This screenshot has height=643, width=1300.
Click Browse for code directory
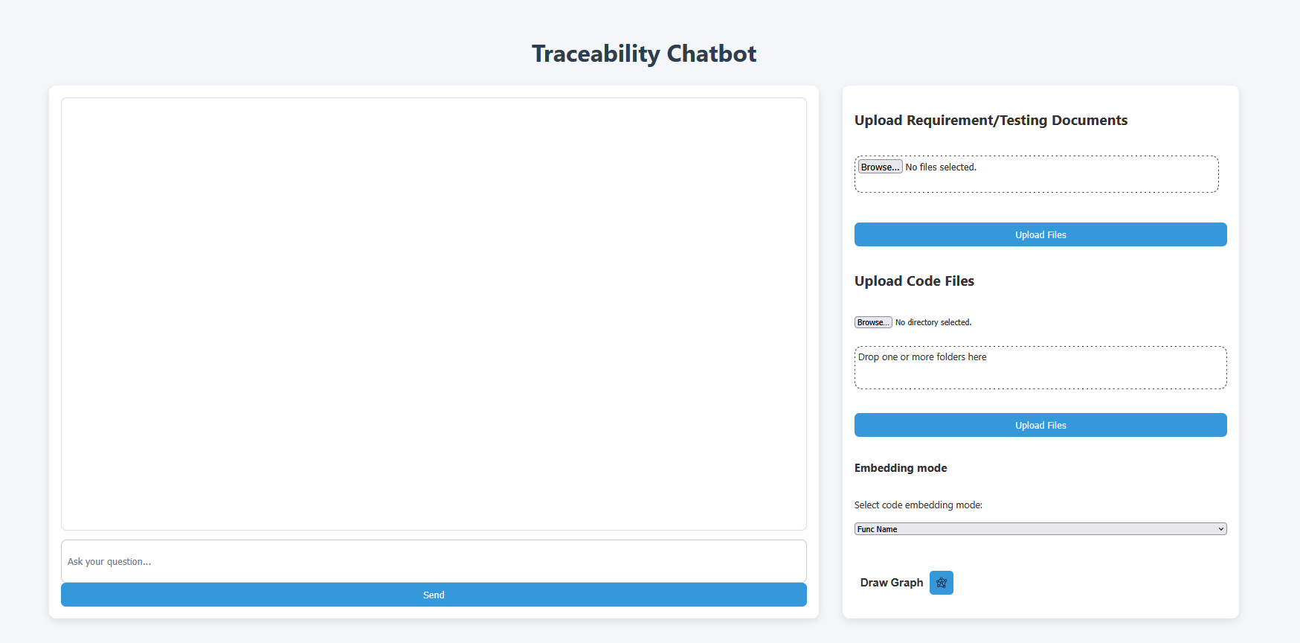point(872,322)
